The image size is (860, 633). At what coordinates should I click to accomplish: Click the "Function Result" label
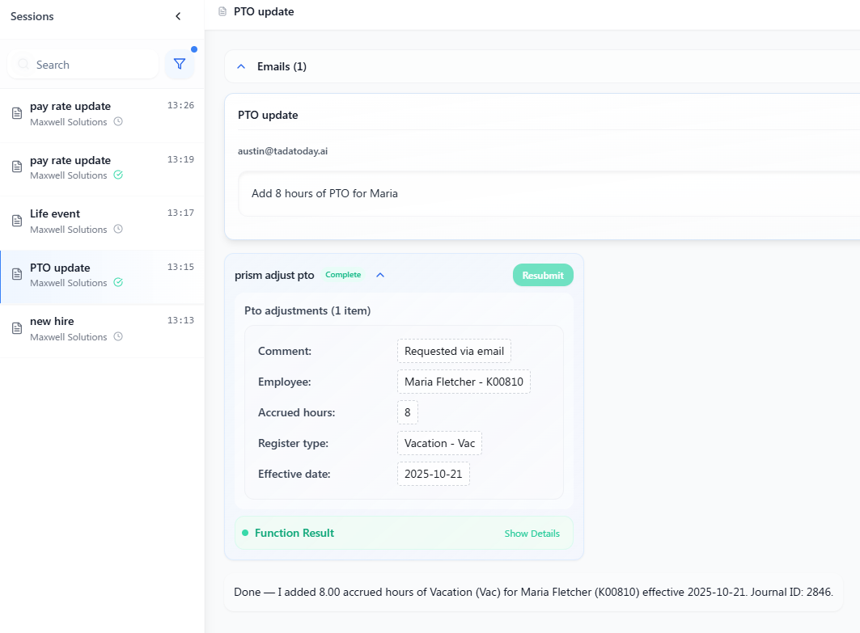point(294,533)
